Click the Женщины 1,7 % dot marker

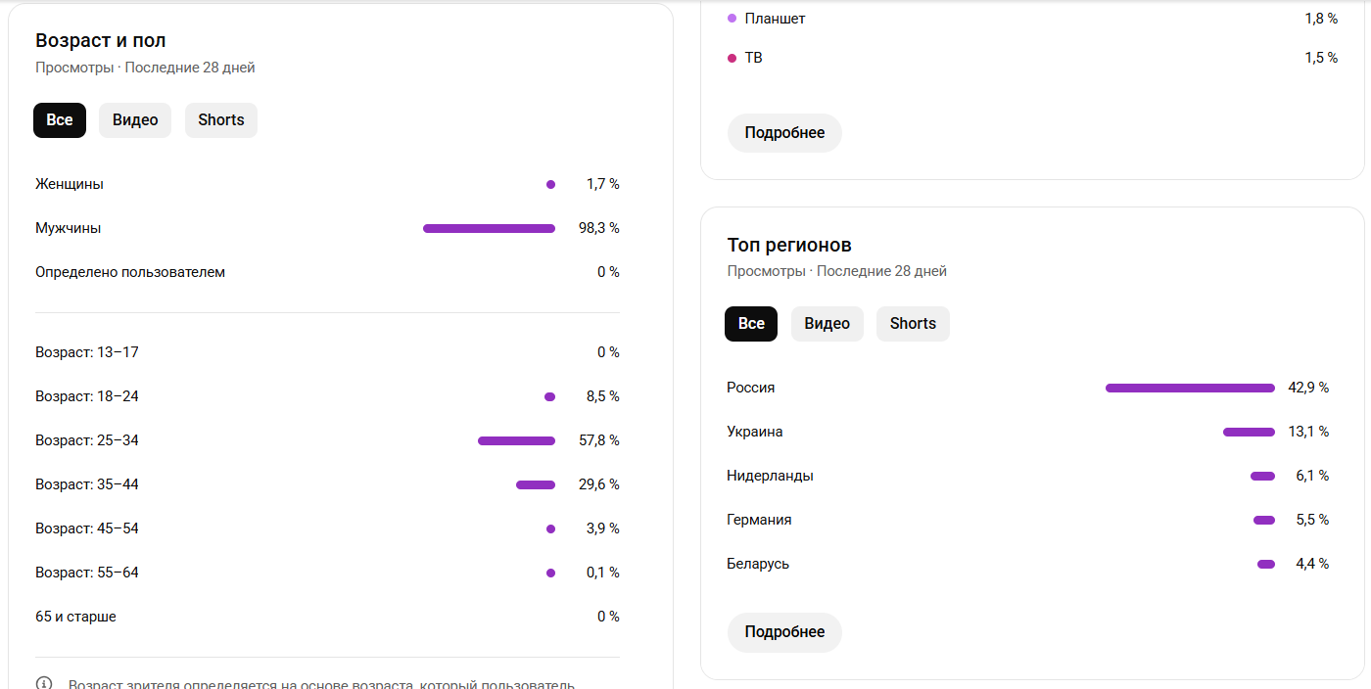tap(550, 184)
